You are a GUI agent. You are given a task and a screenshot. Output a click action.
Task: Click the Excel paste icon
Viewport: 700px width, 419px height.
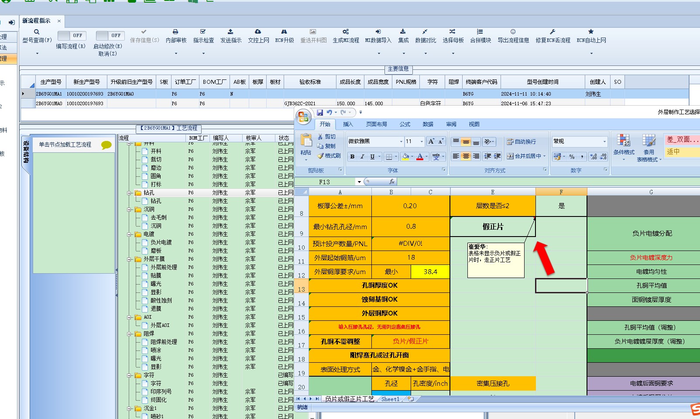pyautogui.click(x=306, y=141)
